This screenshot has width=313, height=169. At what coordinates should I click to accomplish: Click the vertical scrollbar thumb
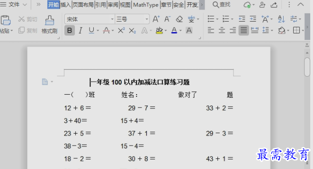(307, 67)
